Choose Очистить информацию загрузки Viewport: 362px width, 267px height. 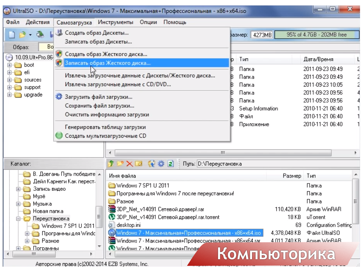pos(142,115)
